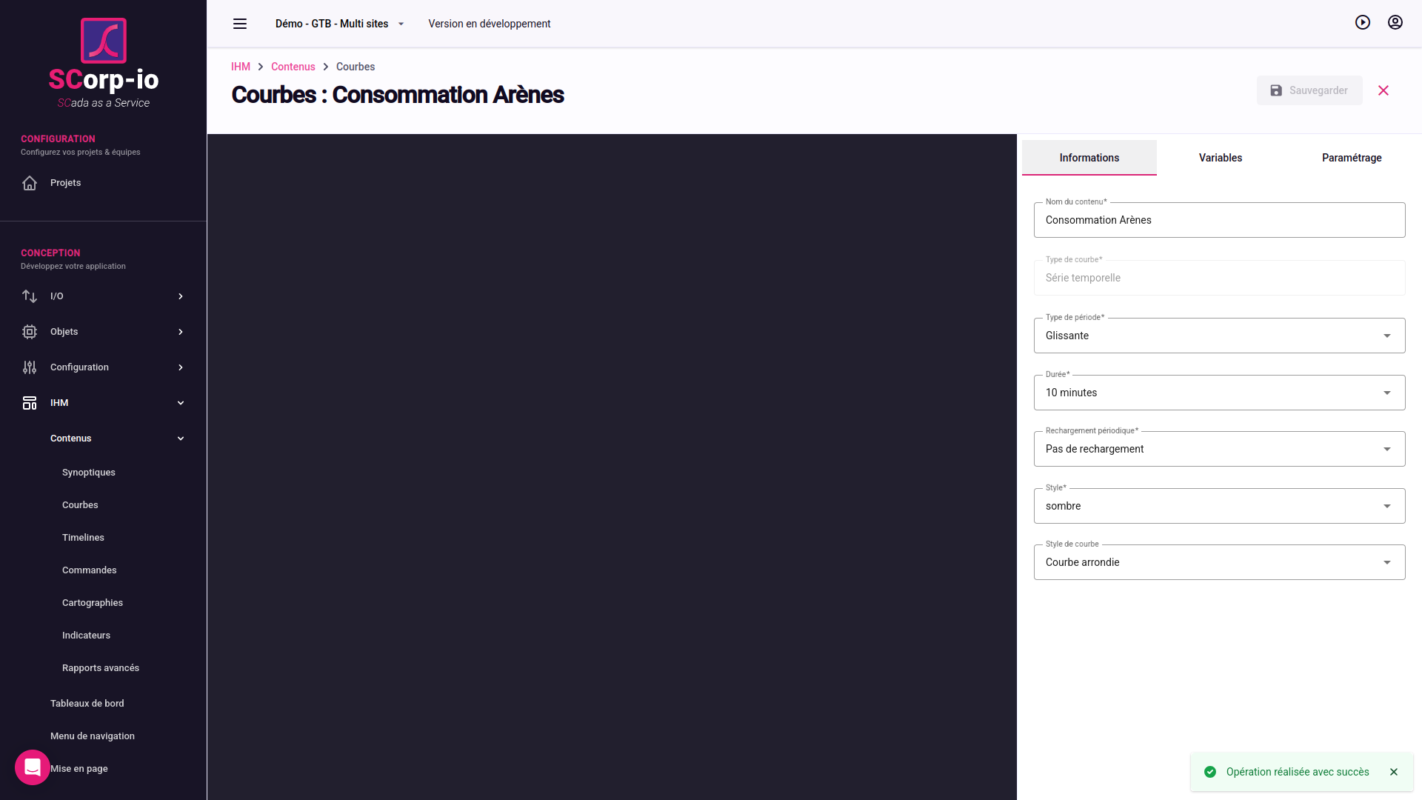Click the Opération réalisée avec succès message
Screen dimensions: 1422x800
[1298, 772]
